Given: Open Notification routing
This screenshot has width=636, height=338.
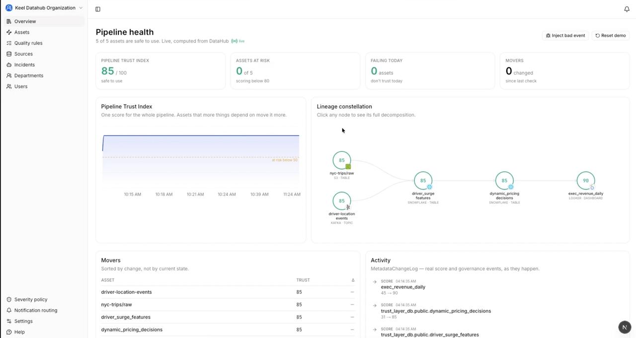Looking at the screenshot, I should pyautogui.click(x=44, y=310).
